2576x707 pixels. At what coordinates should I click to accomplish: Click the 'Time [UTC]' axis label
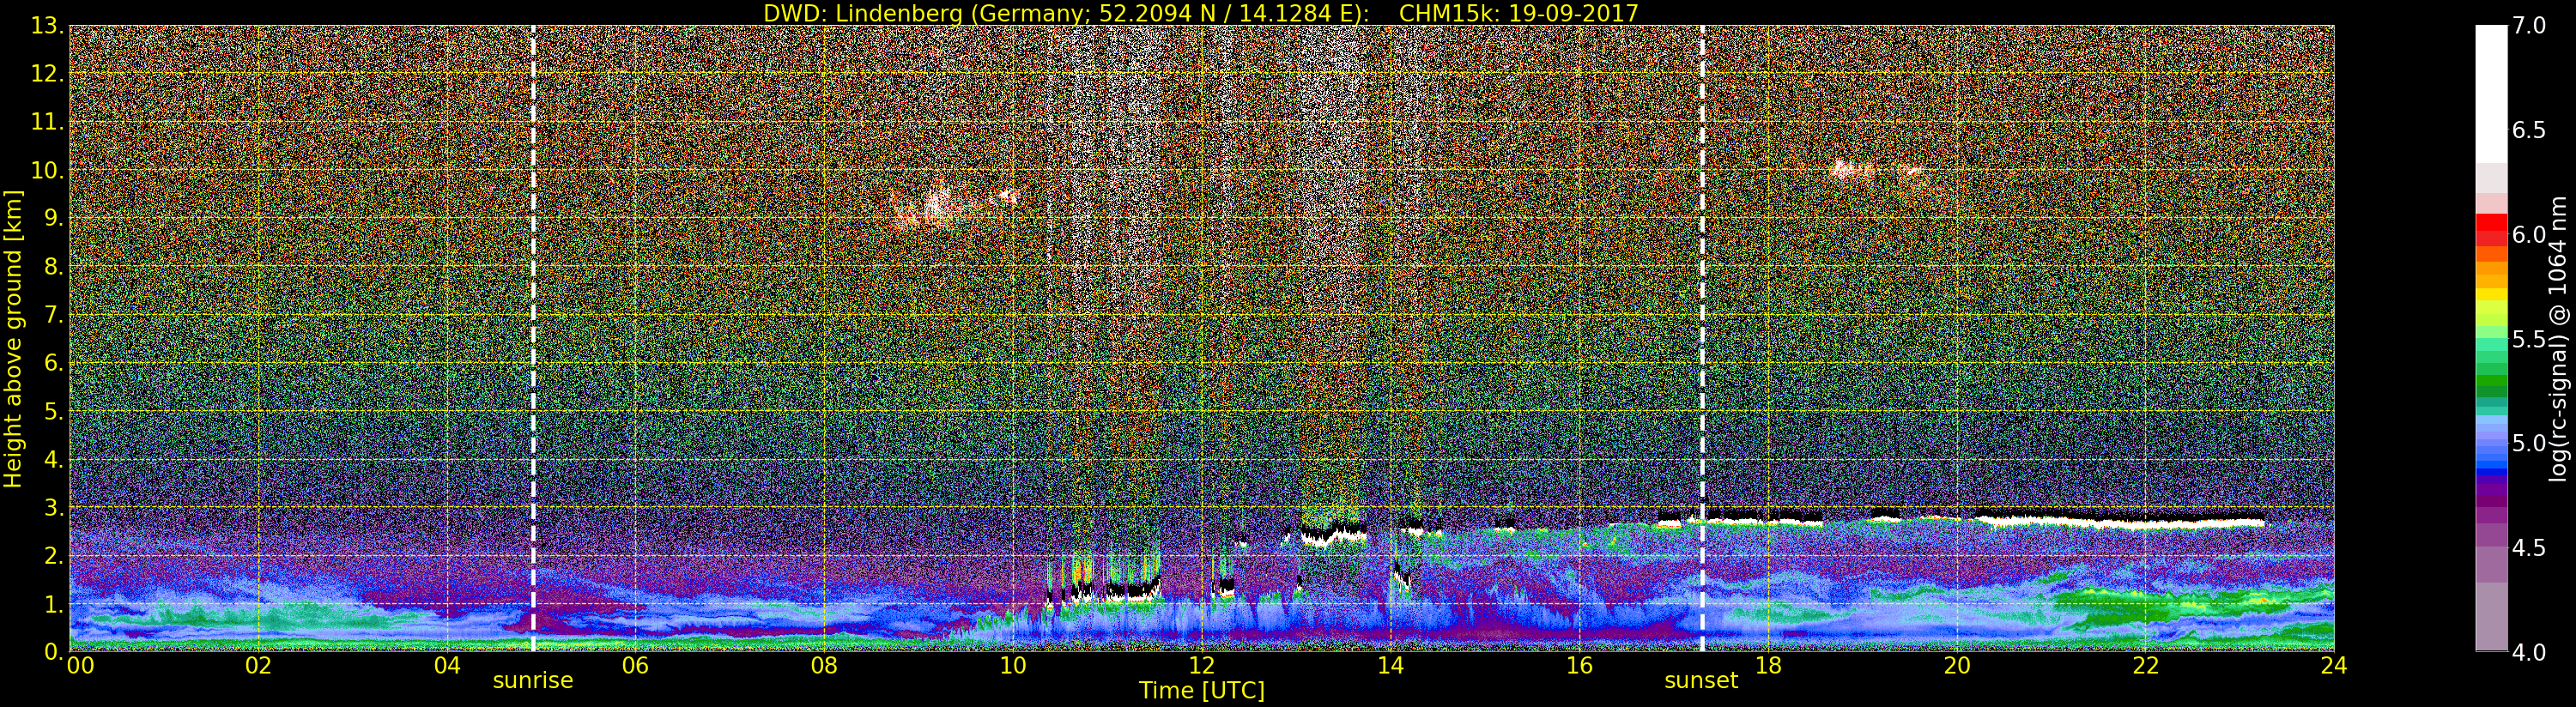pos(1201,691)
